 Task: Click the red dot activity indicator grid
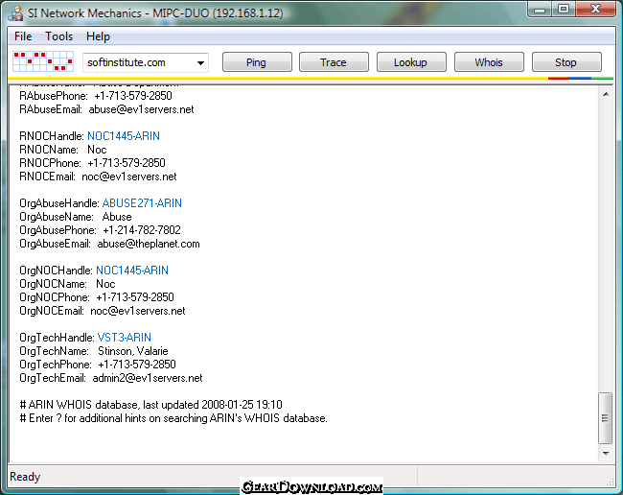(43, 61)
